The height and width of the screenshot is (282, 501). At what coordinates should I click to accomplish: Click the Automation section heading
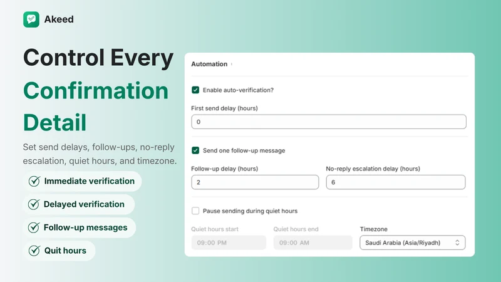coord(209,65)
